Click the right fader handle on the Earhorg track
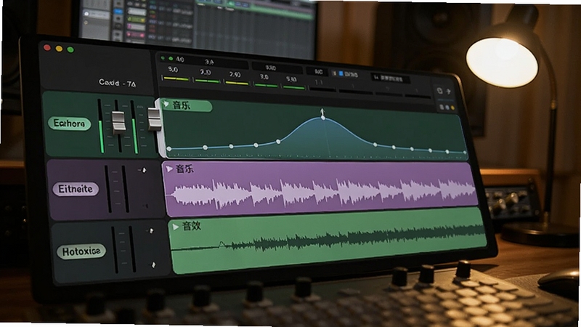Viewport: 581px width, 327px height. point(154,119)
